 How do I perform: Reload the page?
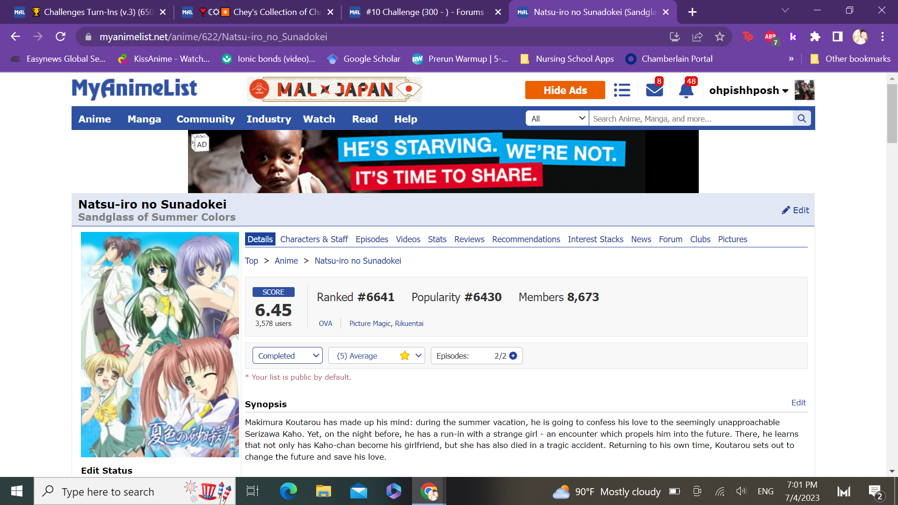(60, 36)
